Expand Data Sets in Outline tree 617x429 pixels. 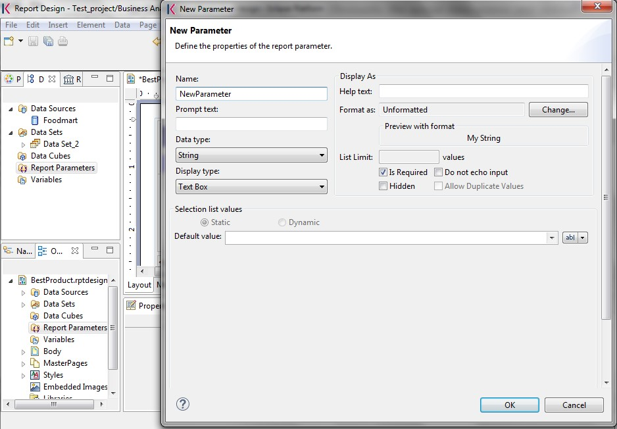coord(23,305)
